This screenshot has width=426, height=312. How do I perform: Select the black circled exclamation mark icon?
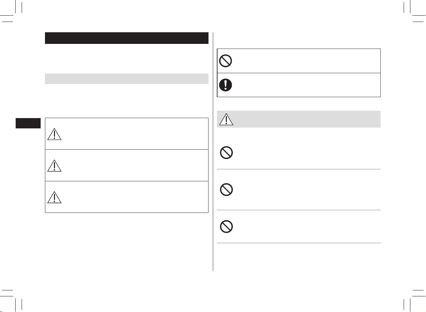click(x=226, y=85)
